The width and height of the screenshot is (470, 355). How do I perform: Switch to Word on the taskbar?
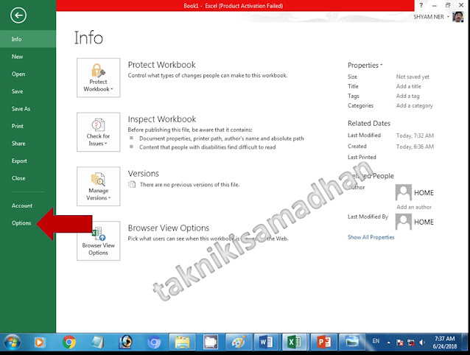[x=266, y=342]
